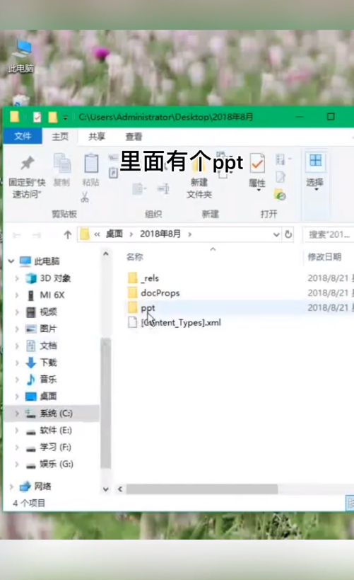
Task: Select 学习 (F:) drive in navigation pane
Action: pos(55,447)
